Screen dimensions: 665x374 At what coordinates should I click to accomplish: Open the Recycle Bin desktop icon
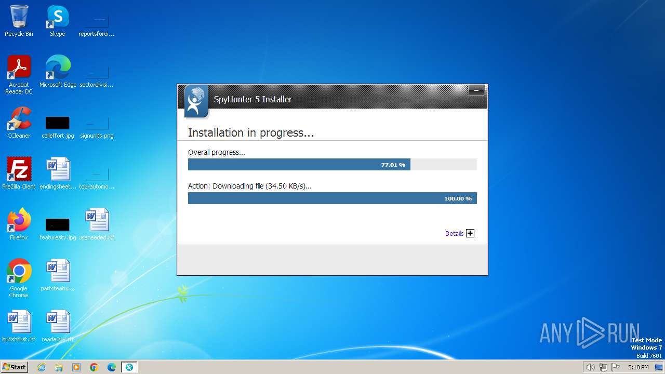tap(19, 21)
